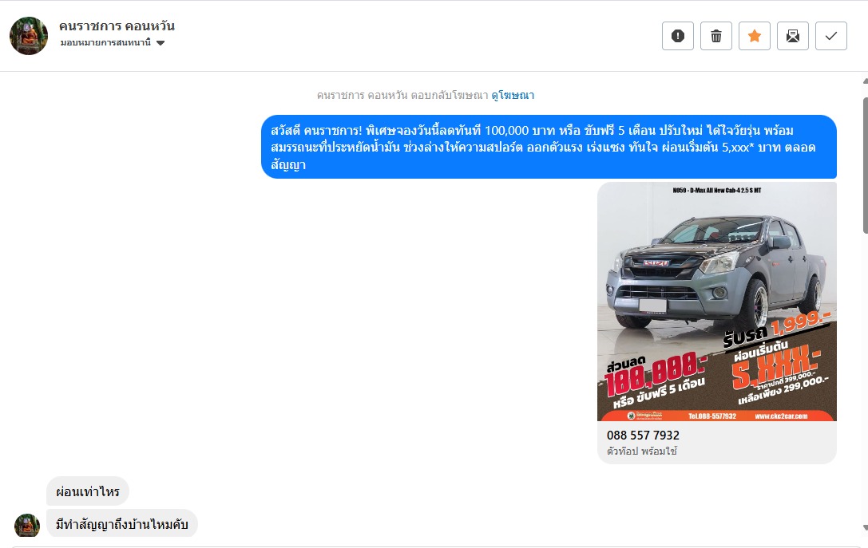Screen dimensions: 868x548
Task: Click the chat scrollbar up arrow
Action: [866, 81]
